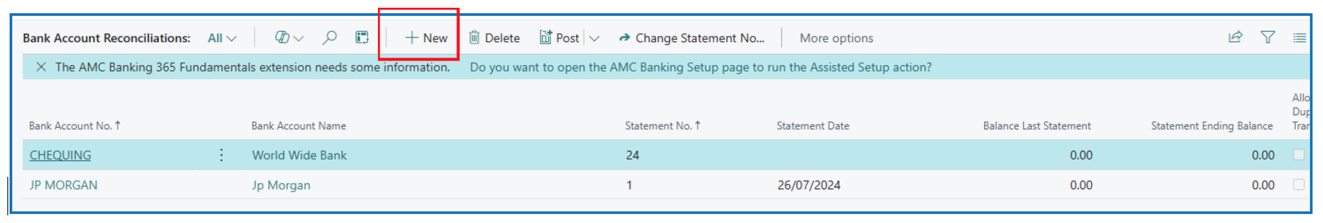1323x223 pixels.
Task: Toggle the JP MORGAN row duplicates checkbox
Action: click(1298, 185)
